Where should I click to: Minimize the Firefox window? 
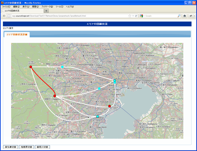click(x=186, y=3)
